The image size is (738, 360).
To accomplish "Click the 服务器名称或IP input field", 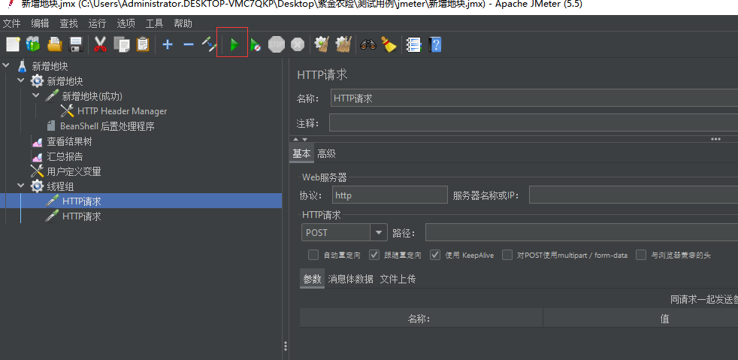I will (633, 195).
